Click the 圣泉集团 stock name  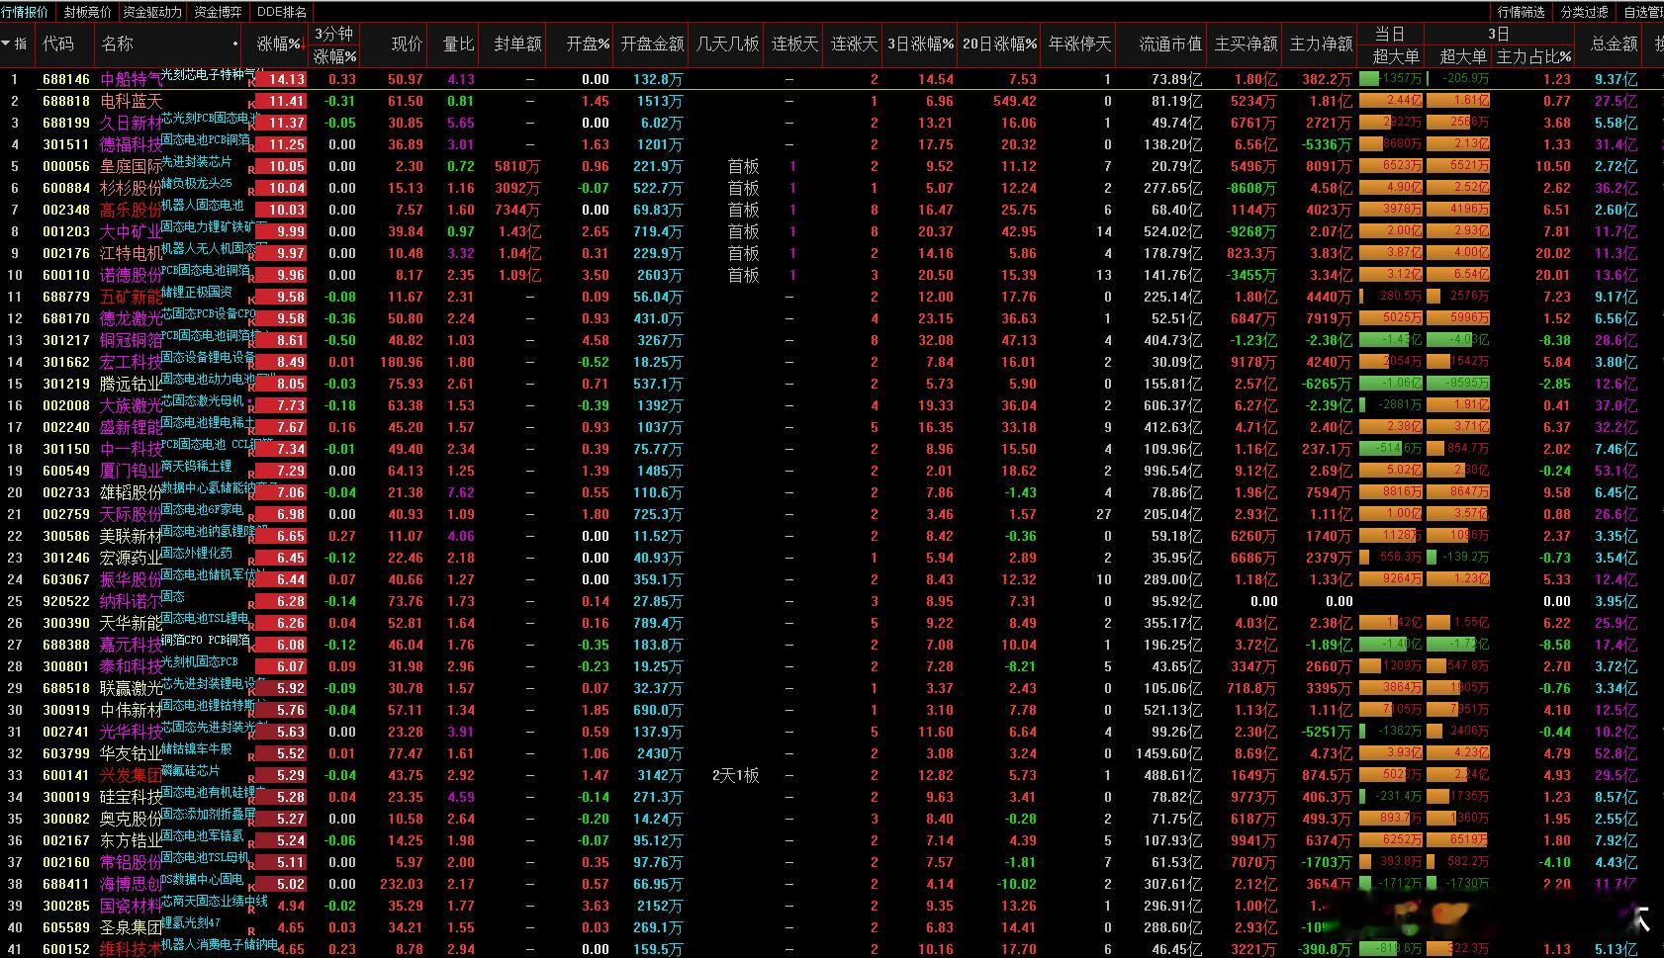131,927
